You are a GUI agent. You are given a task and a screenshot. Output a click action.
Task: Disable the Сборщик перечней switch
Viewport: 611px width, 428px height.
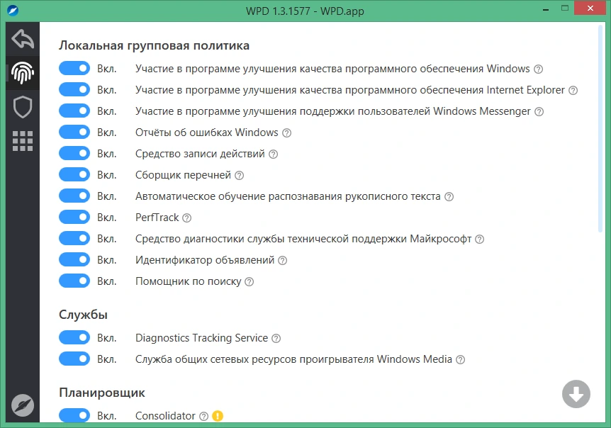point(74,175)
